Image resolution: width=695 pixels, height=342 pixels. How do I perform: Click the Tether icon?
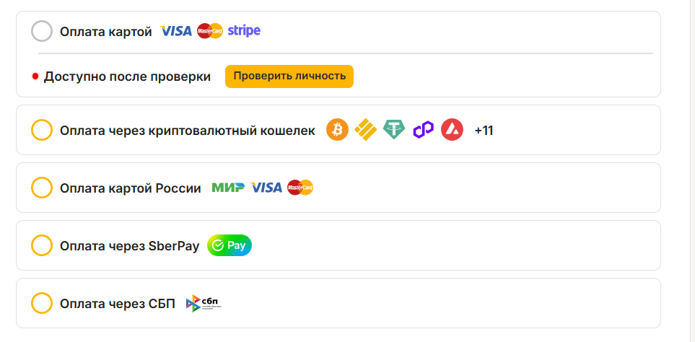(394, 130)
